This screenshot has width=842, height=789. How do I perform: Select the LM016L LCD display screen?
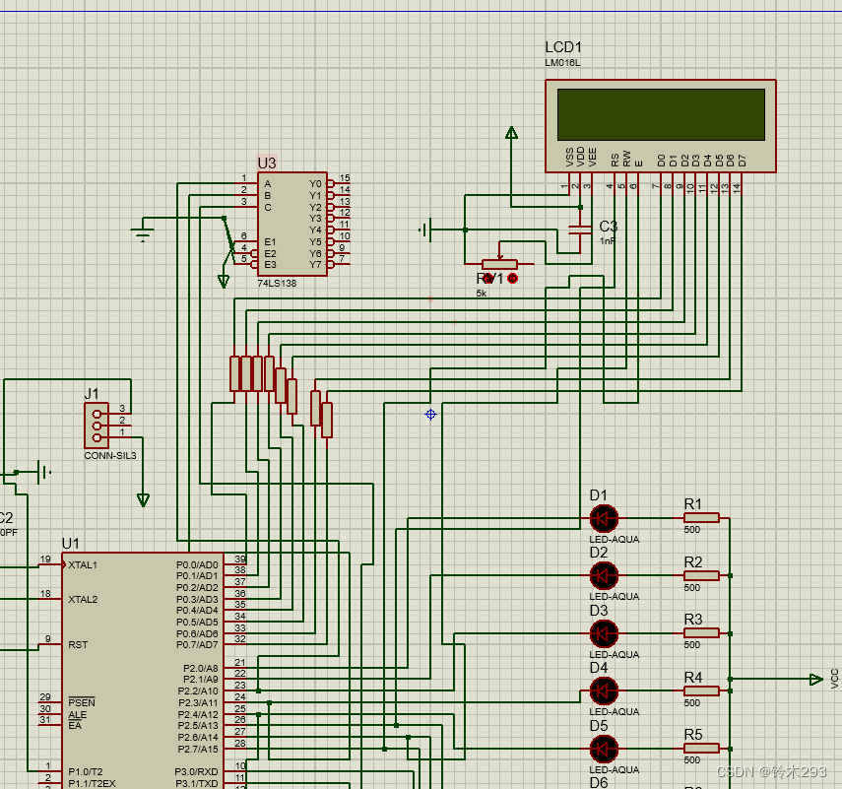pos(661,115)
